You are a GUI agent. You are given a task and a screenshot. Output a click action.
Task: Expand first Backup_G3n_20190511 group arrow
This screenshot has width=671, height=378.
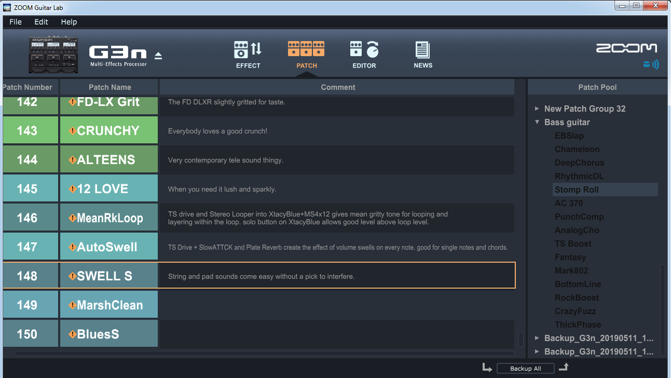537,338
